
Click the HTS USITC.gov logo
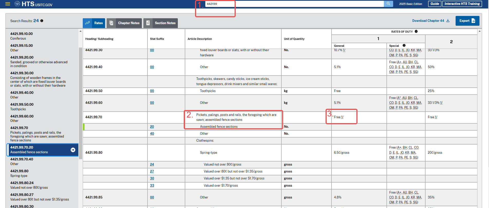[33, 4]
